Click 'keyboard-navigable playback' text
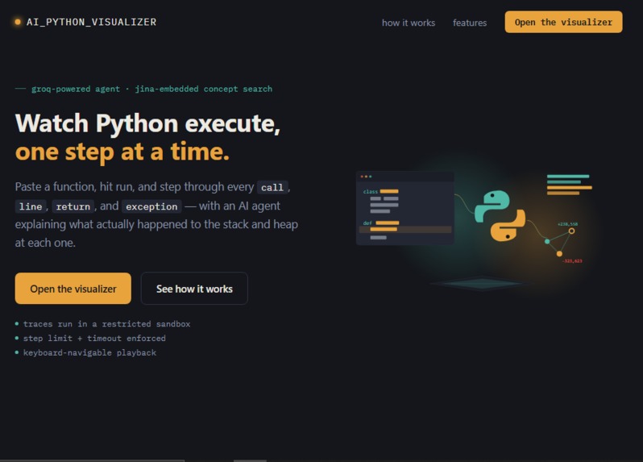The image size is (643, 462). [x=89, y=352]
